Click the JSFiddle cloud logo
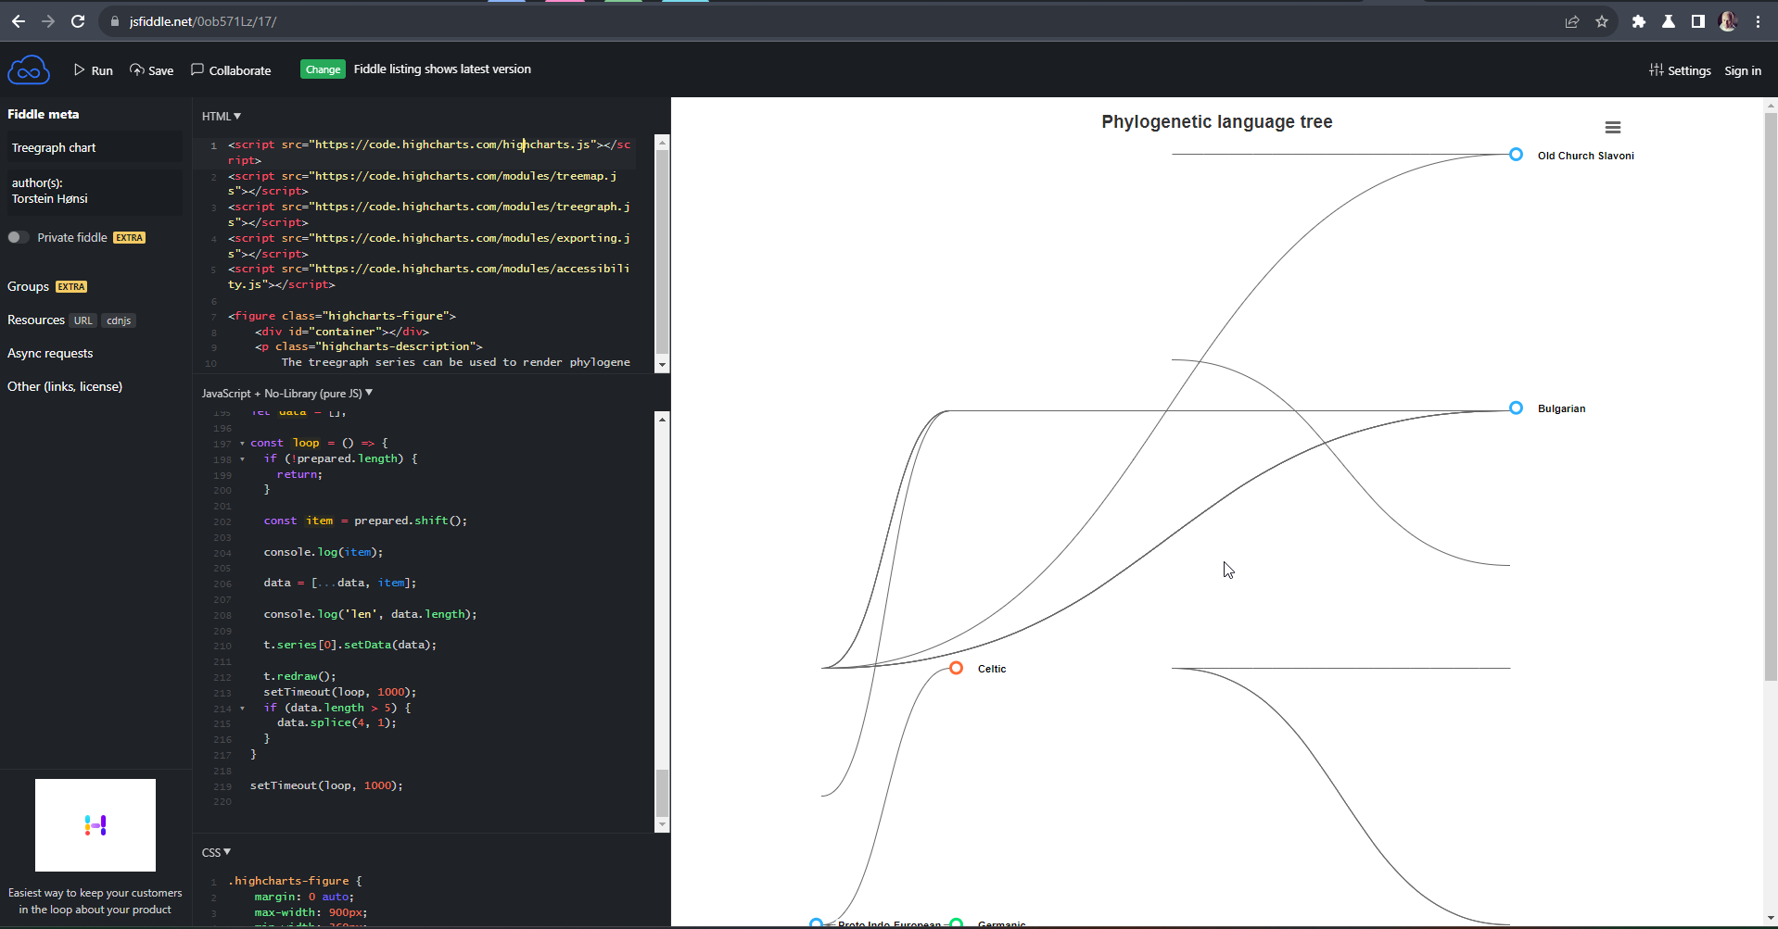1778x929 pixels. (x=29, y=69)
